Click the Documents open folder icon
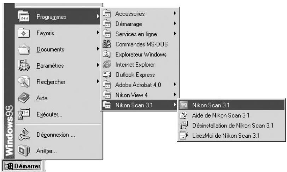The width and height of the screenshot is (287, 172). coord(24,49)
